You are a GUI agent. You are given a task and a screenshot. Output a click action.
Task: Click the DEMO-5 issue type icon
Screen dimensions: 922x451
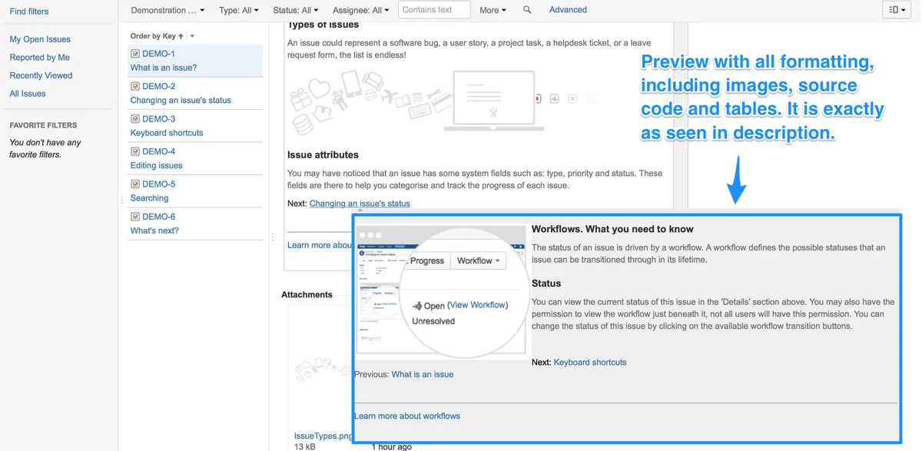pos(135,184)
